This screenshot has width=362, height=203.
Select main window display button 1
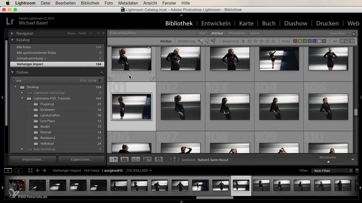coord(8,171)
